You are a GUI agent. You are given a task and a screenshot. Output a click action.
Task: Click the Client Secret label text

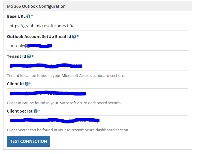pos(20,111)
